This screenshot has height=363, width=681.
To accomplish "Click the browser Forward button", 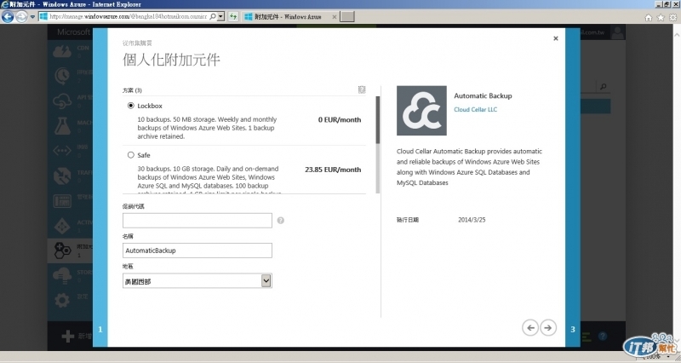I will (x=21, y=16).
